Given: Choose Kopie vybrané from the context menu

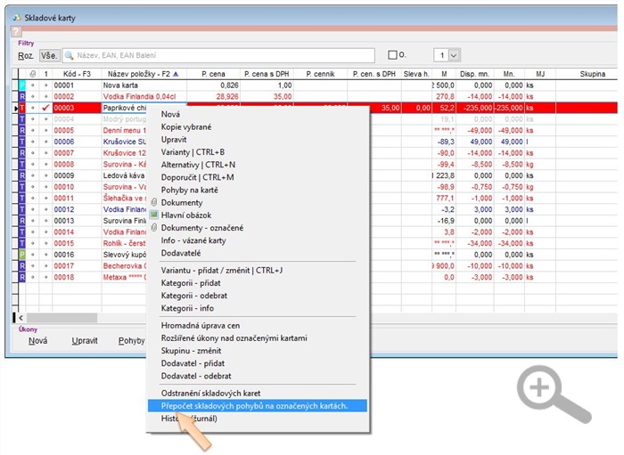Looking at the screenshot, I should pos(186,127).
